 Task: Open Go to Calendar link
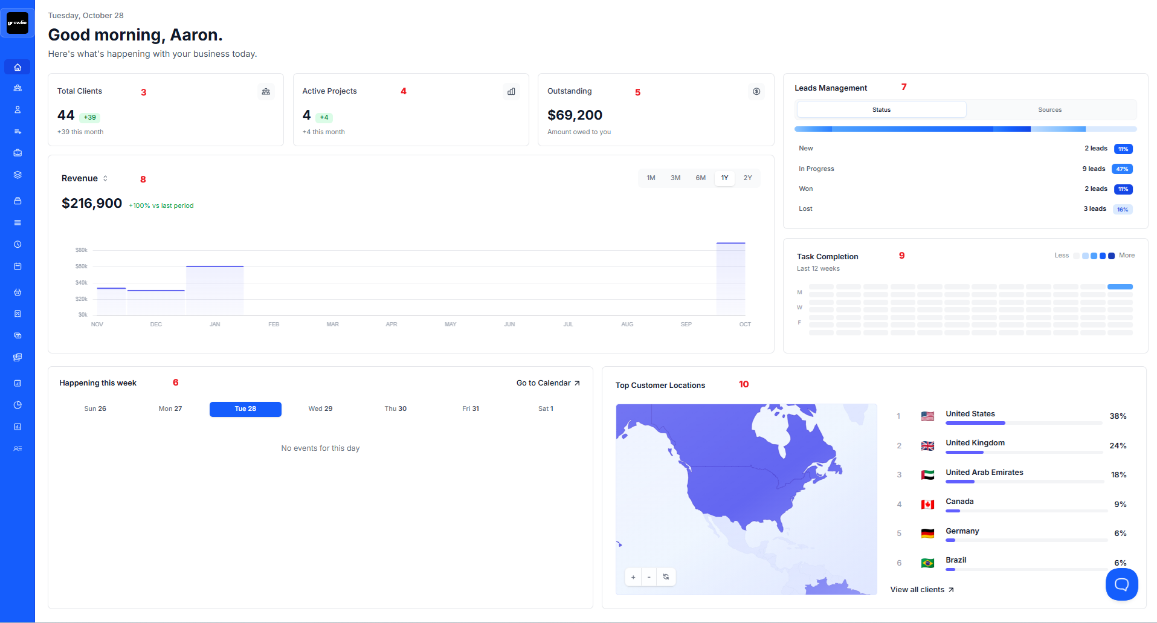(x=548, y=383)
